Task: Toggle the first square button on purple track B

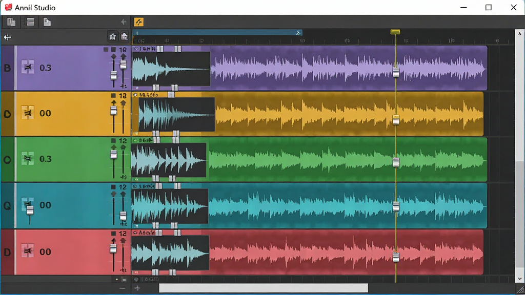Action: (106, 50)
